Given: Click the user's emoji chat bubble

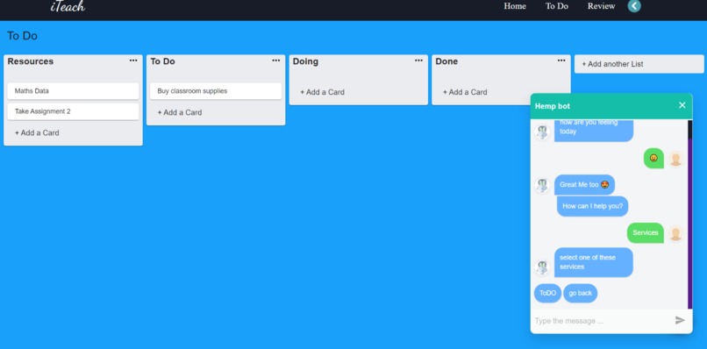Looking at the screenshot, I should [653, 158].
